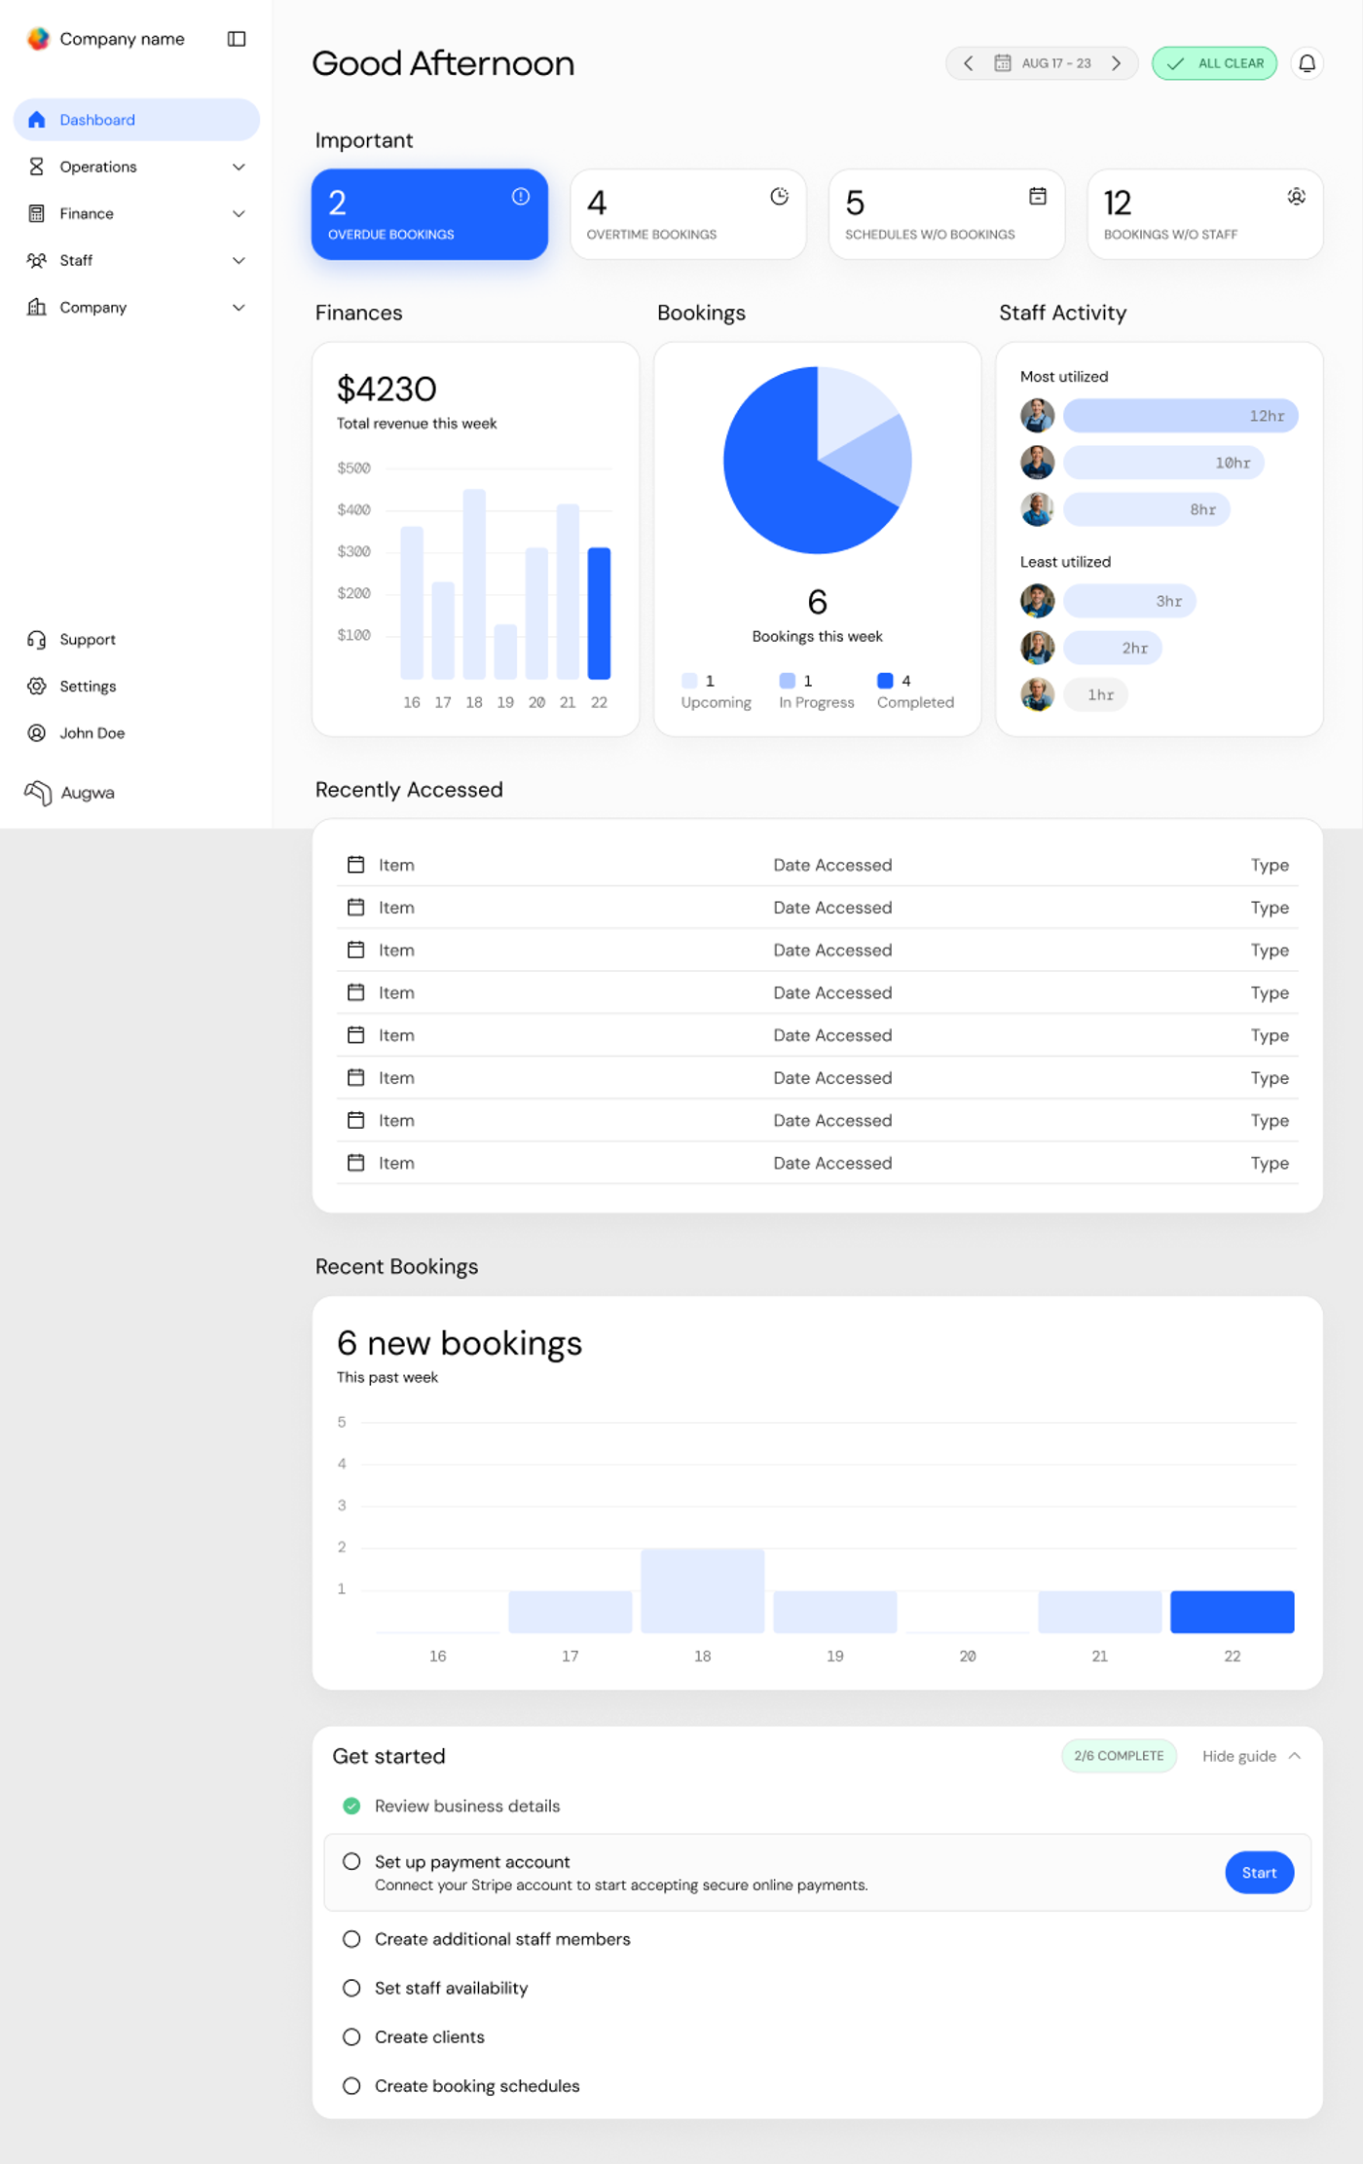
Task: Click the 1hr staff member avatar
Action: point(1037,694)
